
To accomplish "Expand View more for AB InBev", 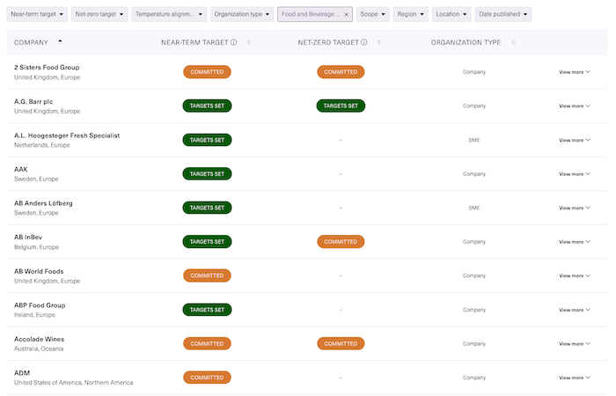I will pos(574,242).
